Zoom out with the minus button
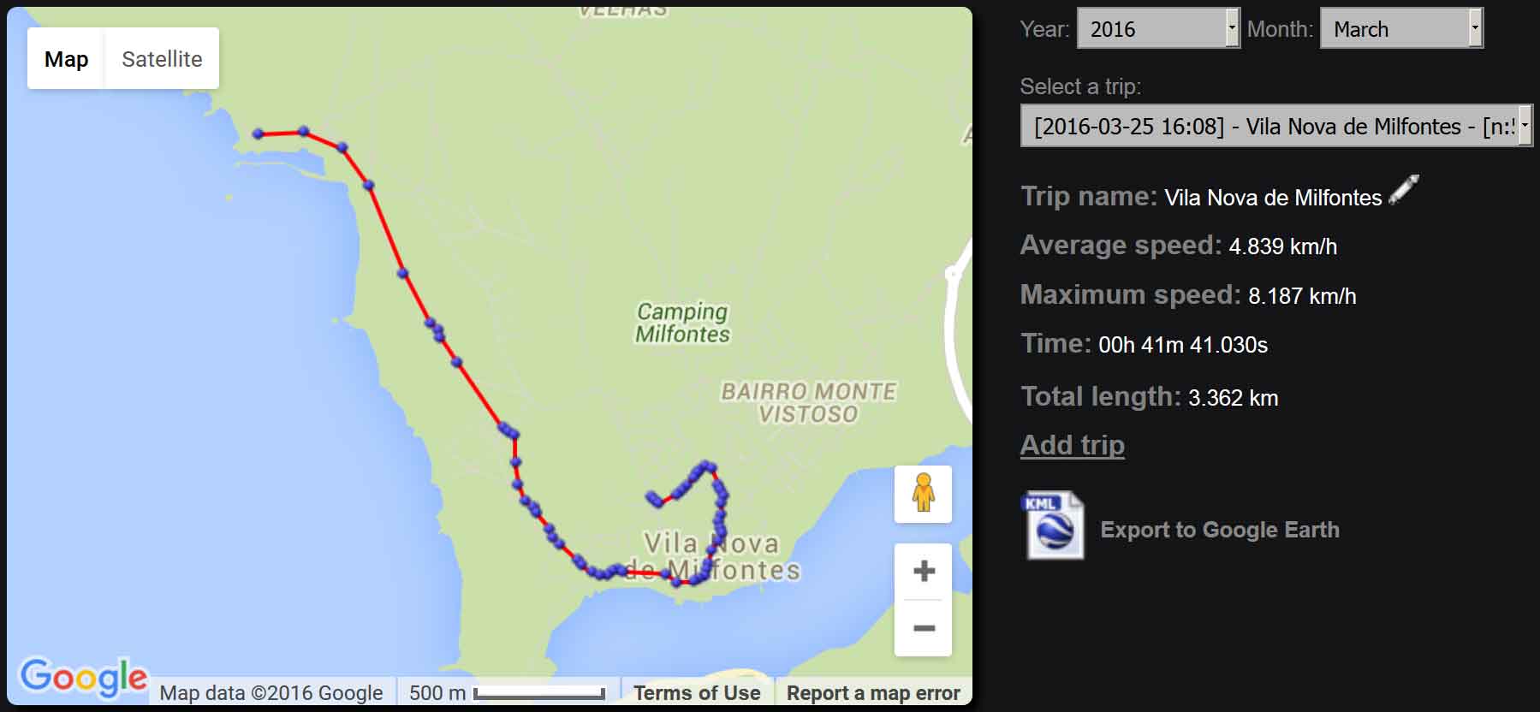This screenshot has width=1540, height=712. pos(924,628)
